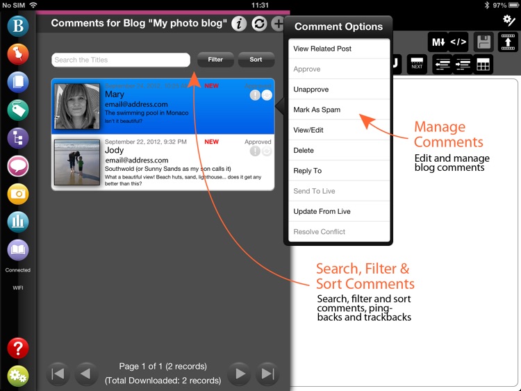Toggle approved check icon on Mary's comment
This screenshot has height=391, width=521.
pos(267,95)
